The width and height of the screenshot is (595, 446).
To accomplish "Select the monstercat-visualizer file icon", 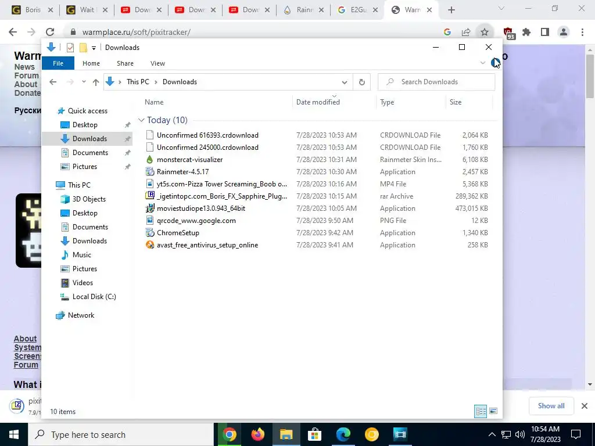I will tap(150, 160).
